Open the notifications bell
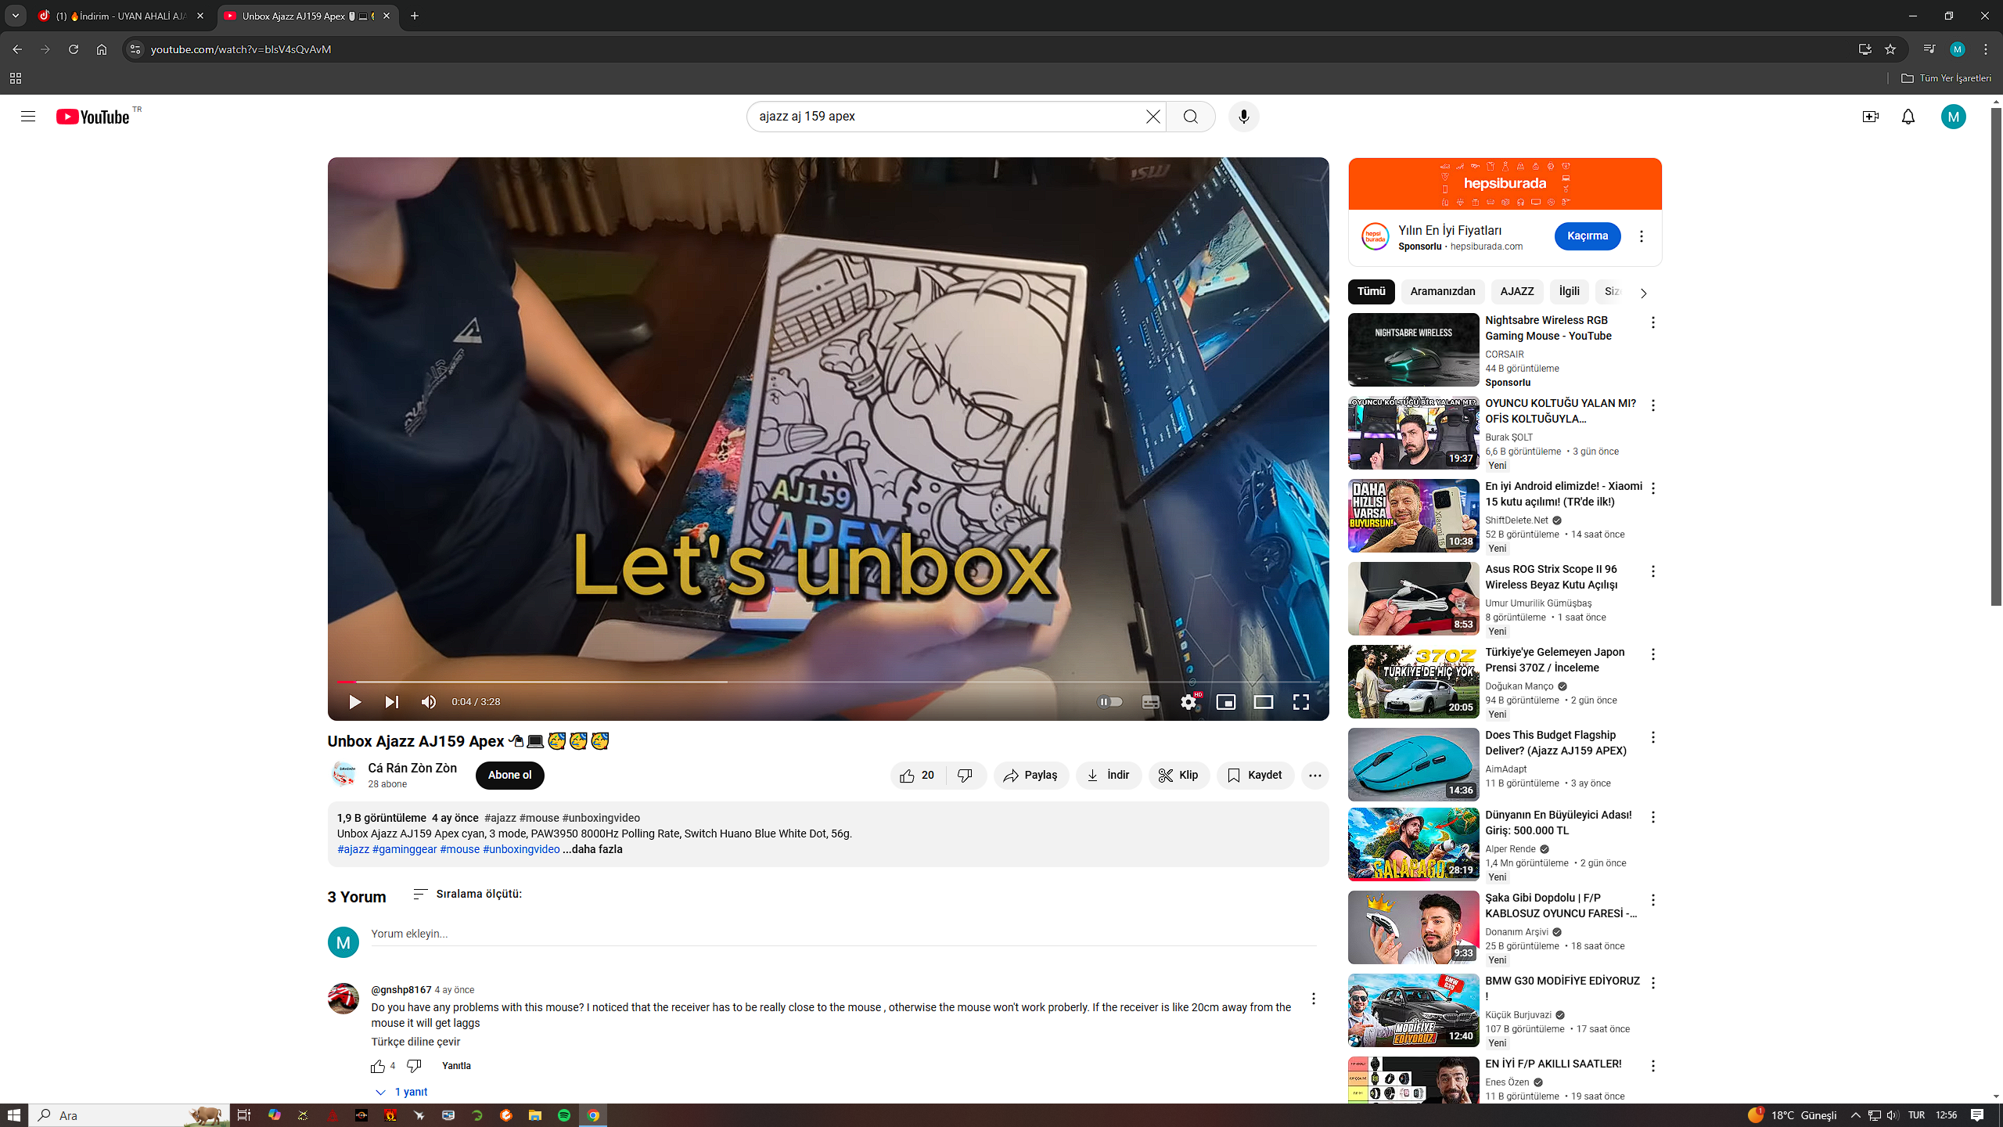Image resolution: width=2003 pixels, height=1127 pixels. (1908, 117)
